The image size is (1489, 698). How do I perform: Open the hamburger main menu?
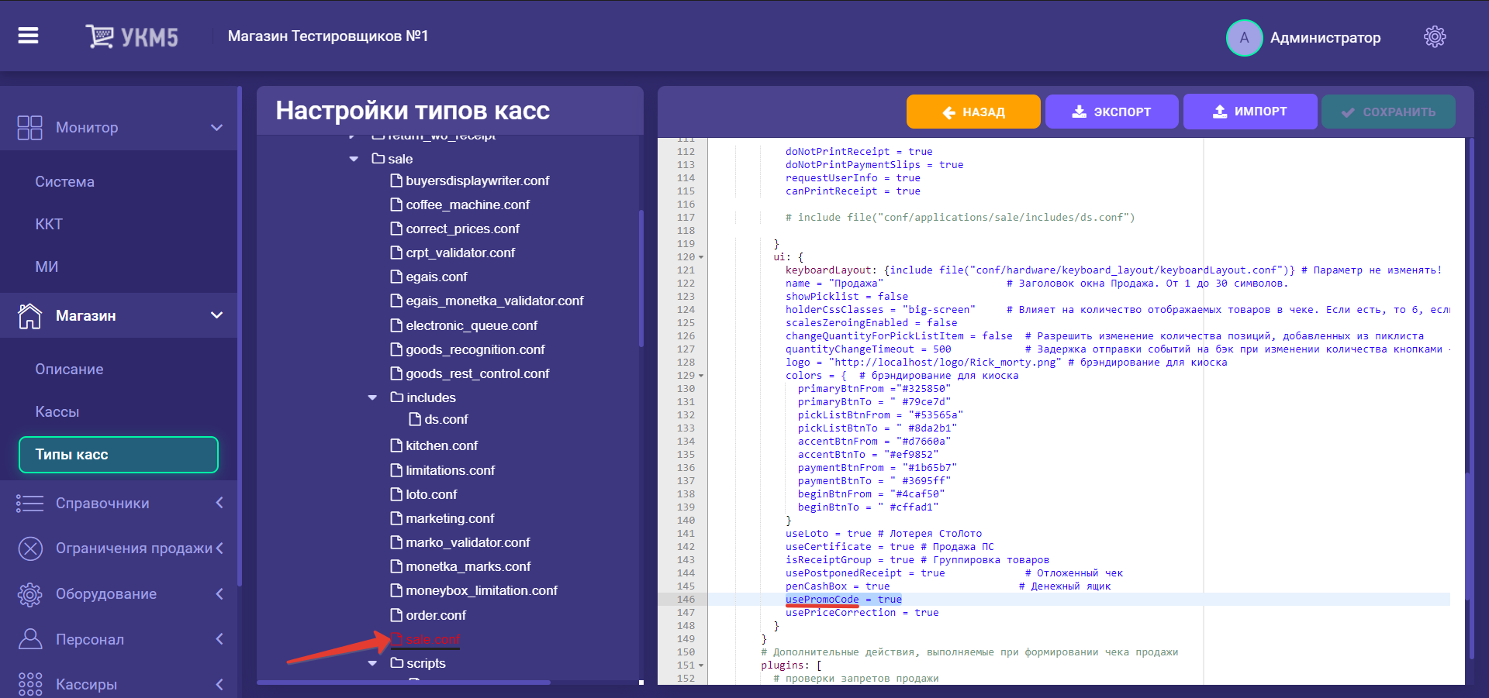pyautogui.click(x=29, y=36)
